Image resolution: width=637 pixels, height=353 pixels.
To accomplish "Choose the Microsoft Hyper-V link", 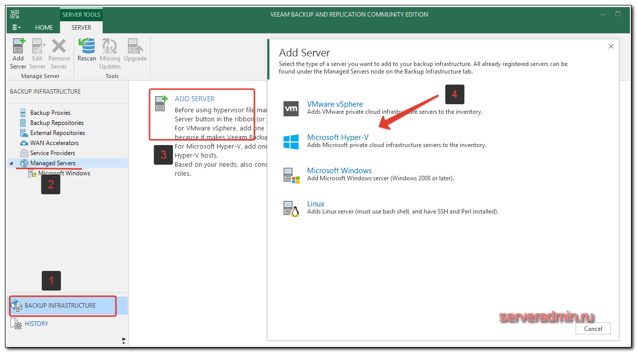I will (337, 137).
